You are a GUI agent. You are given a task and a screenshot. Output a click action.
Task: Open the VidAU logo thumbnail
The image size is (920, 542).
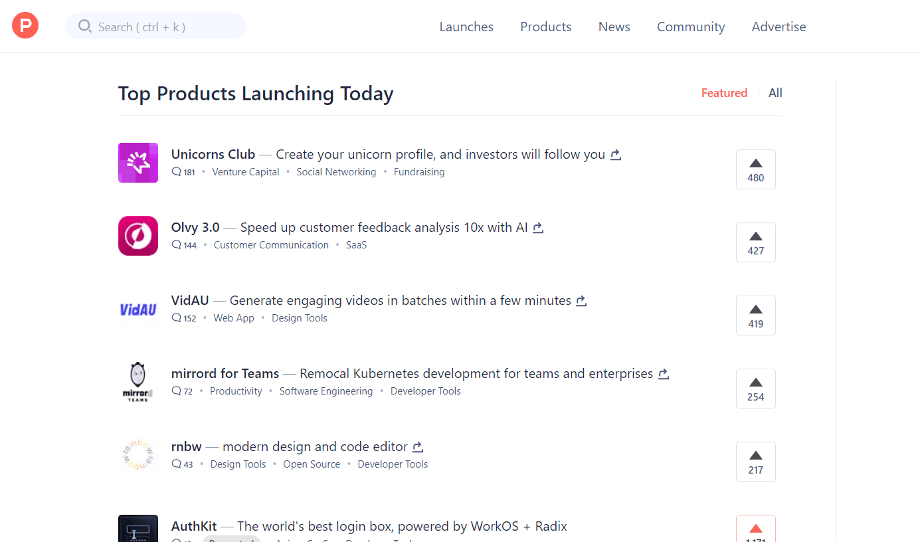(138, 309)
